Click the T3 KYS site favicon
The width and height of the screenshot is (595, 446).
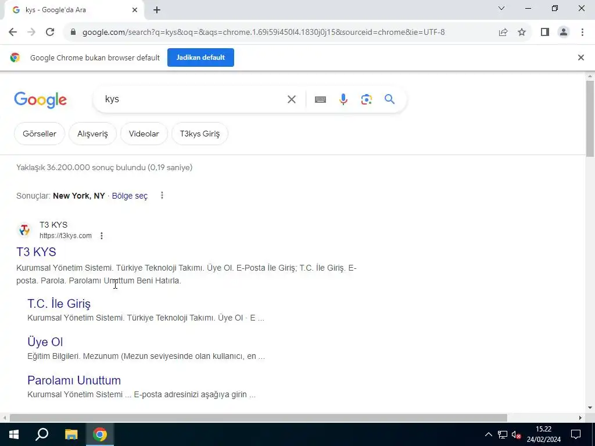pyautogui.click(x=24, y=230)
